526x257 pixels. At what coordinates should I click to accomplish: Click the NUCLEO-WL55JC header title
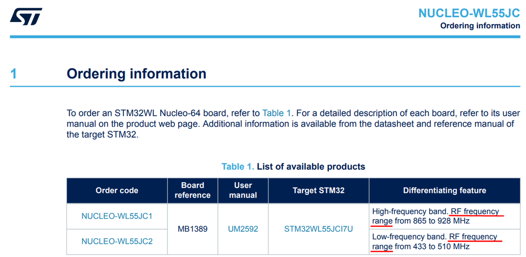click(x=469, y=13)
